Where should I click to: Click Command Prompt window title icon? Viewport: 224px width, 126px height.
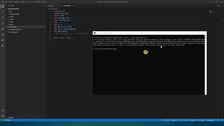point(94,33)
